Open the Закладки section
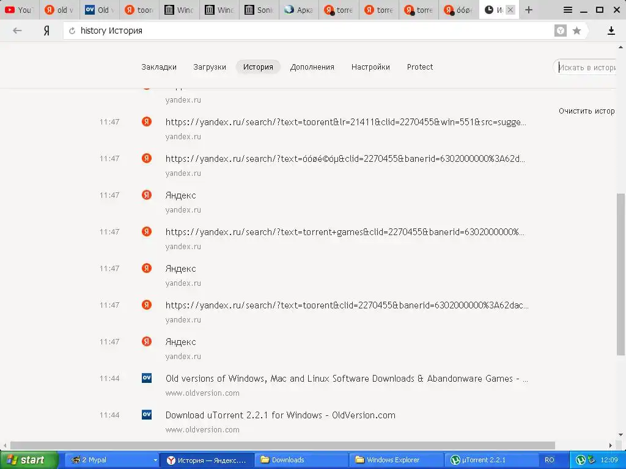The width and height of the screenshot is (626, 469). (x=158, y=67)
